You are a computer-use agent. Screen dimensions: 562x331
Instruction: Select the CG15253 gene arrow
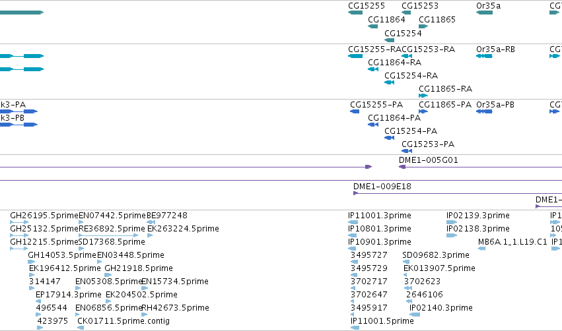(406, 13)
